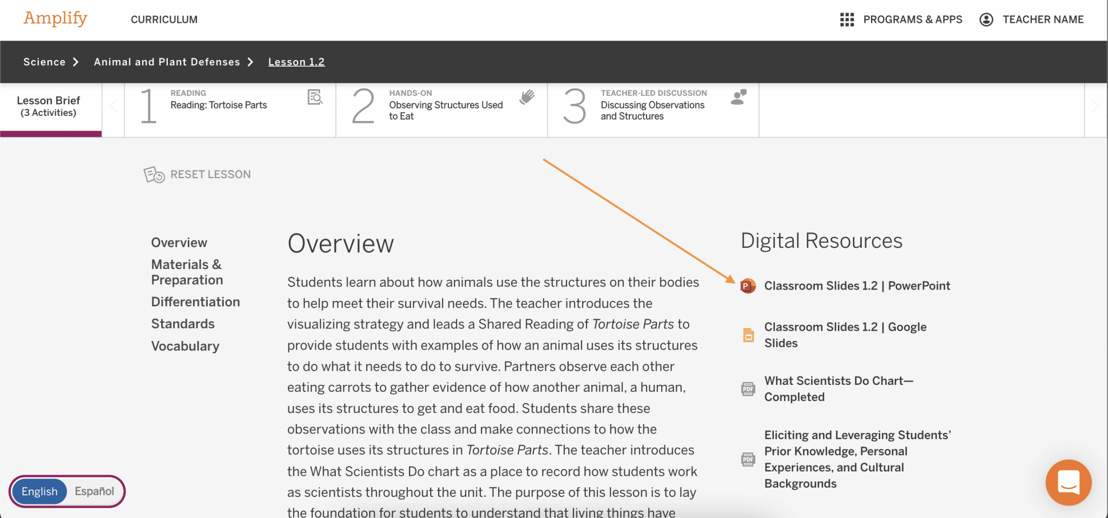Click the PowerPoint icon for Classroom Slides

coord(748,286)
